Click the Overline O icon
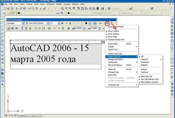This screenshot has width=175, height=118. point(63,28)
